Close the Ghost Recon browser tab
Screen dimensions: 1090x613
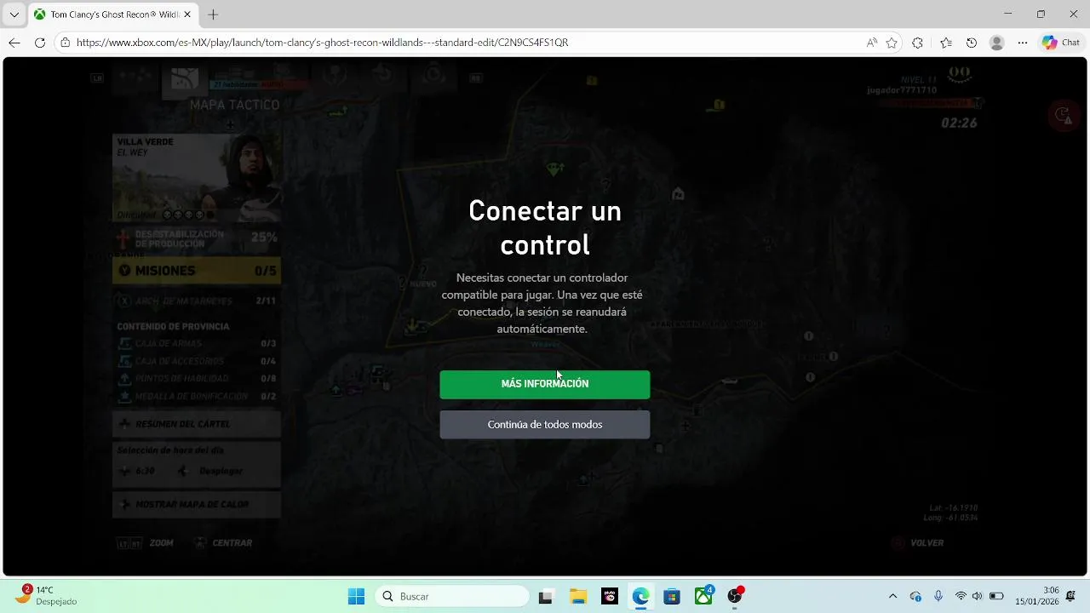[186, 14]
